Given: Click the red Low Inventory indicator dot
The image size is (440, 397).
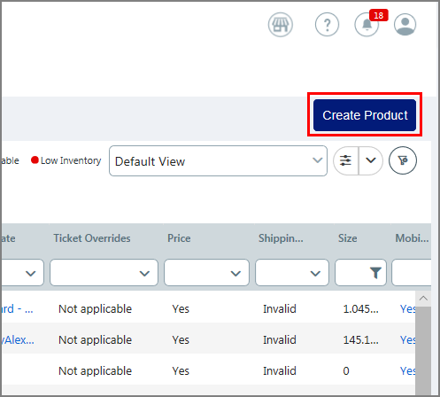Looking at the screenshot, I should pyautogui.click(x=35, y=160).
